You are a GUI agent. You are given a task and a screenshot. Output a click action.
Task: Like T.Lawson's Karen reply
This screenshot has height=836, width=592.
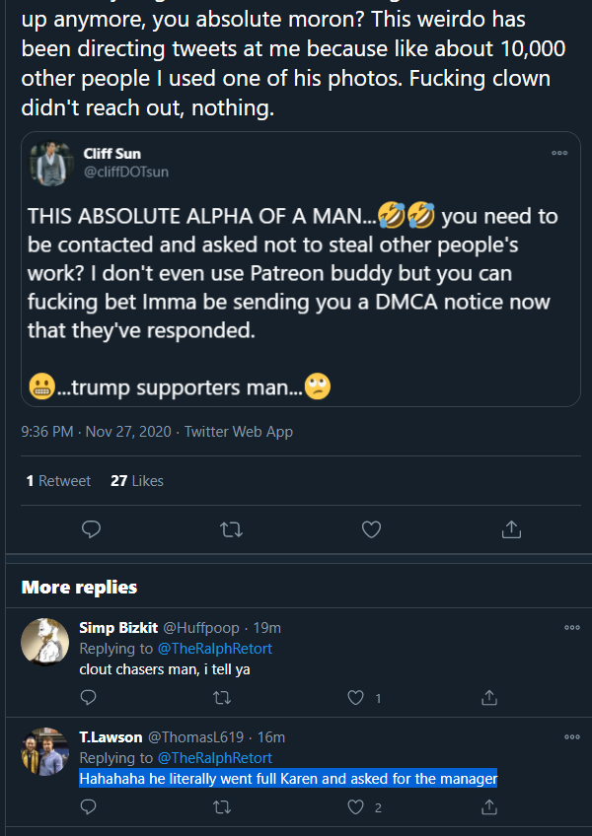[355, 807]
